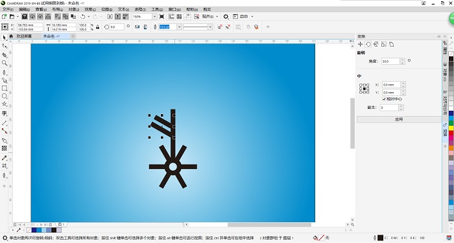Click the 购买 purchase menu link
Screen dimensions: 454x243
tap(207, 10)
